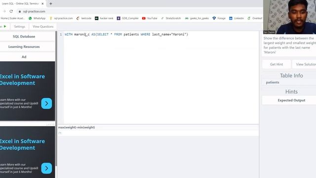Open the LinkedIn bookmark
The image size is (316, 178).
(x=237, y=18)
